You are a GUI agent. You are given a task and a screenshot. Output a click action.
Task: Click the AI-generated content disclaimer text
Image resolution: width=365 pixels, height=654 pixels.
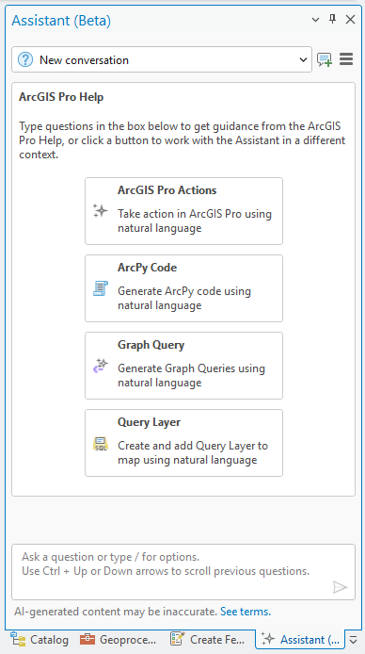[x=116, y=612]
